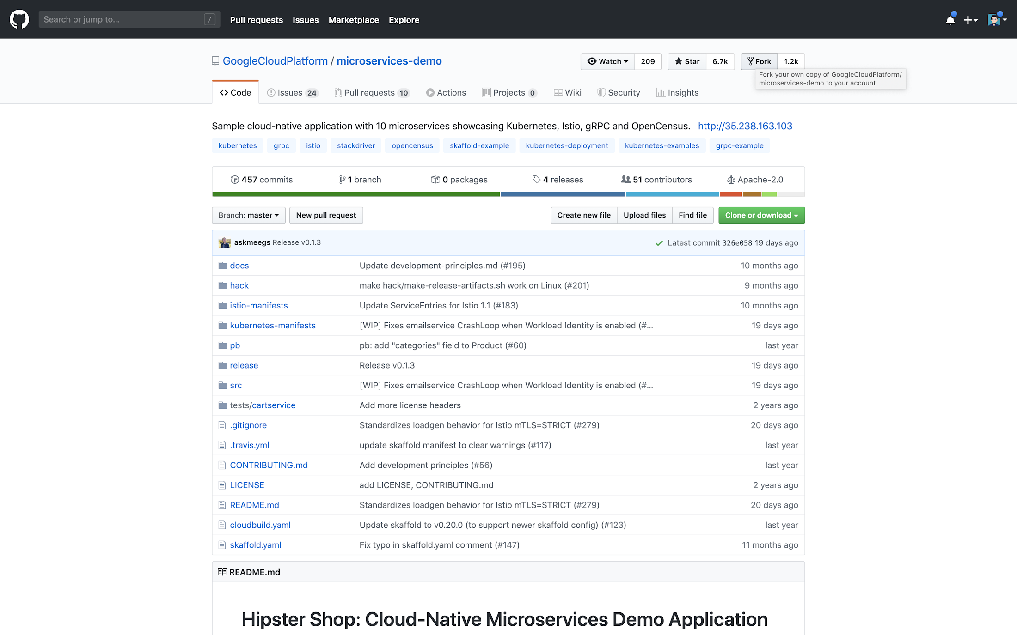Click the file icon beside skaffold.yaml
This screenshot has width=1017, height=635.
point(222,545)
